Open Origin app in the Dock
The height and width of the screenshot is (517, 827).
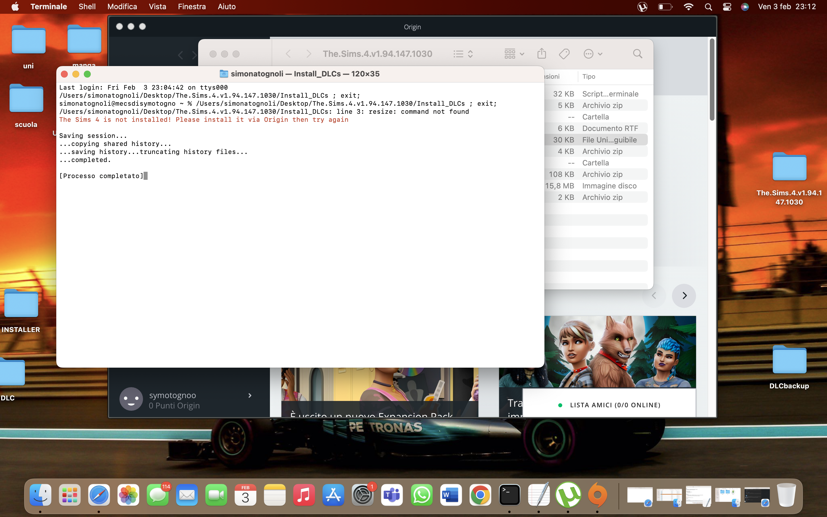click(597, 495)
